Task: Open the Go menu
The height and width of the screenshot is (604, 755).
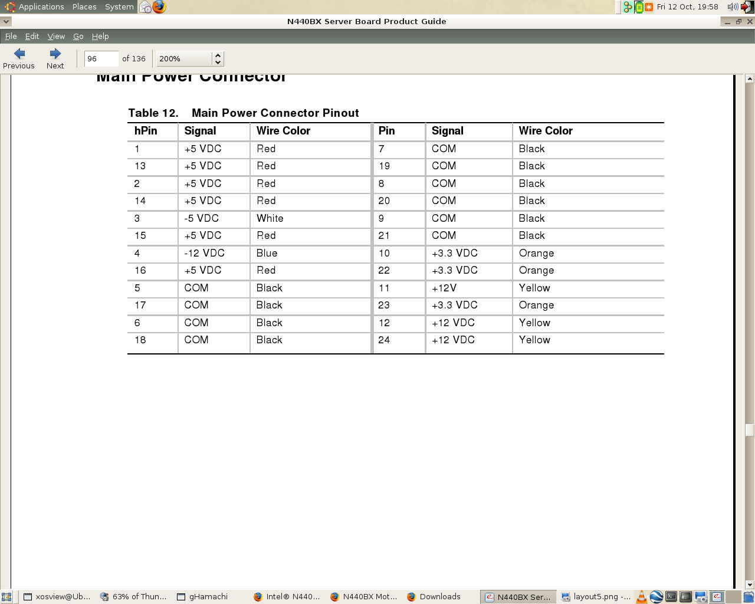Action: pos(78,36)
